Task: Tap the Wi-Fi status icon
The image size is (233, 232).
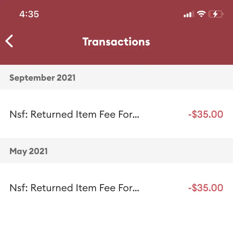Action: 201,14
